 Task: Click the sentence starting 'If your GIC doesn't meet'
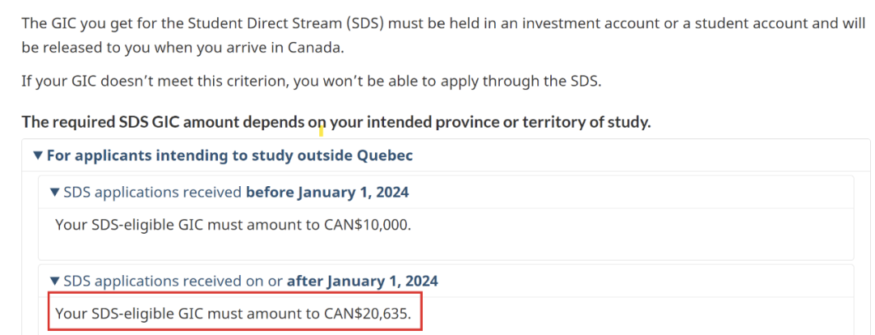coord(312,82)
